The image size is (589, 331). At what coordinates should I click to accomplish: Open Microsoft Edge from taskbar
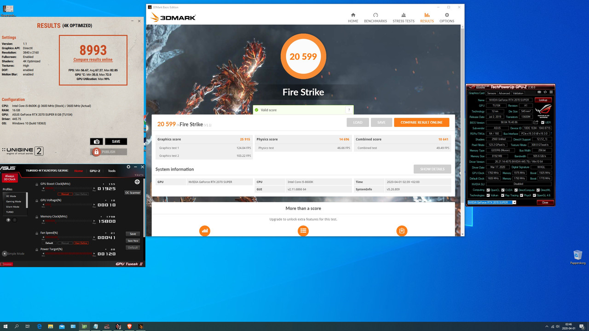[39, 326]
